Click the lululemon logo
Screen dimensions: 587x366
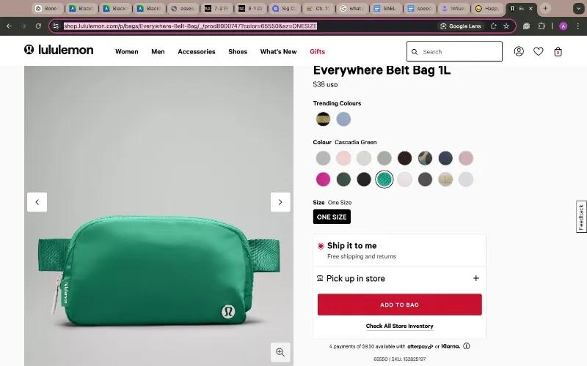pyautogui.click(x=59, y=50)
